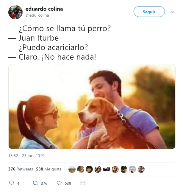The width and height of the screenshot is (183, 193).
Task: Open the eduardo colina display name
Action: point(44,9)
